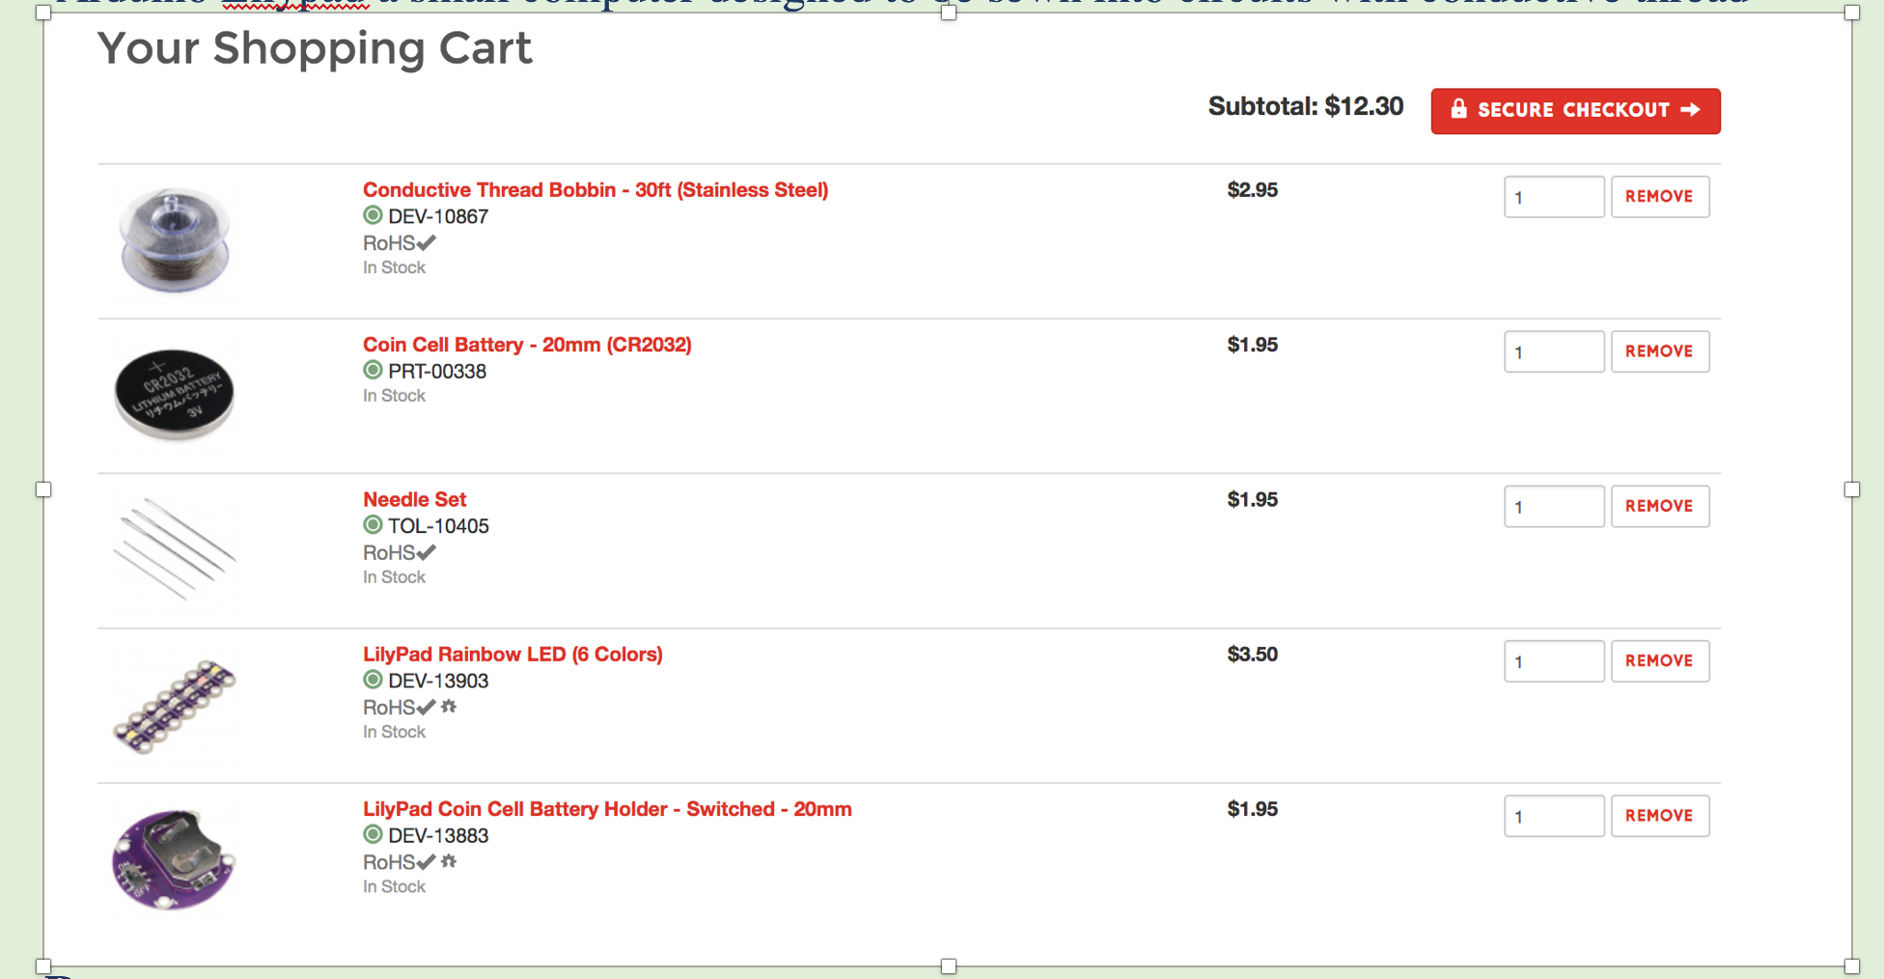Click the Secure Checkout button

pos(1575,111)
